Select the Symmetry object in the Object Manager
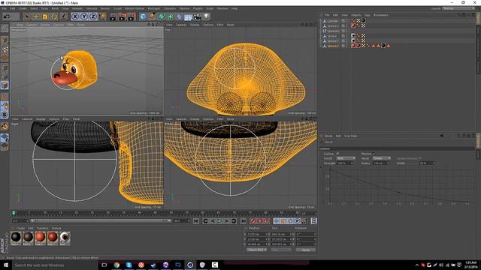This screenshot has height=270, width=481. click(333, 31)
